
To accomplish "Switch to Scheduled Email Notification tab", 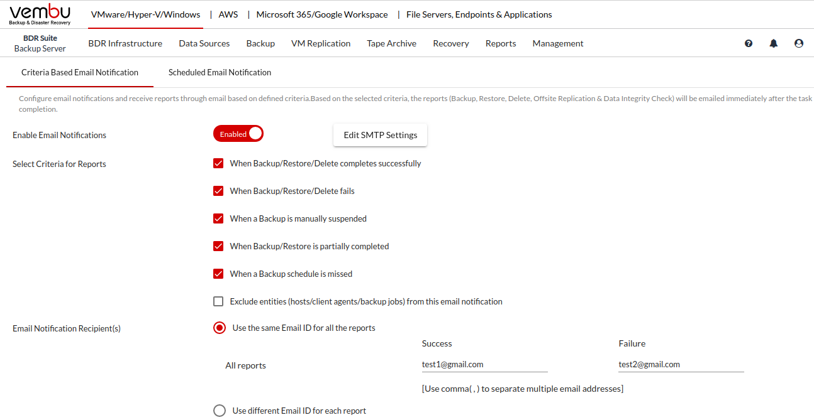I will (x=220, y=72).
